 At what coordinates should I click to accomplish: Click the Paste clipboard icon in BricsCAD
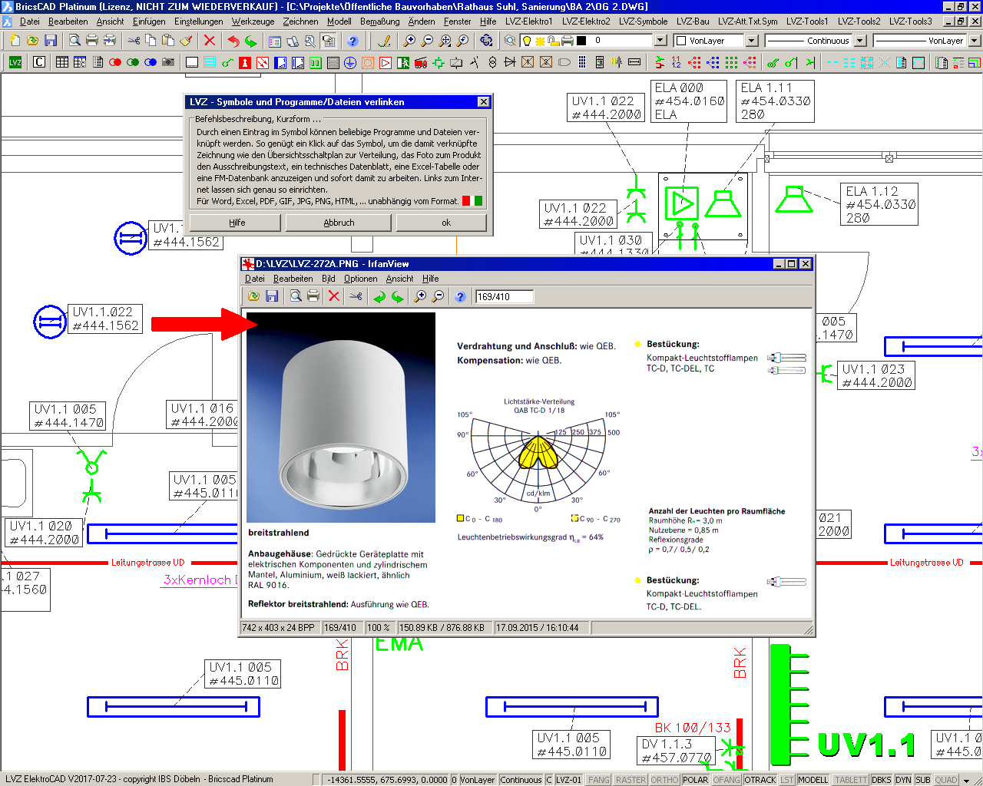(168, 40)
